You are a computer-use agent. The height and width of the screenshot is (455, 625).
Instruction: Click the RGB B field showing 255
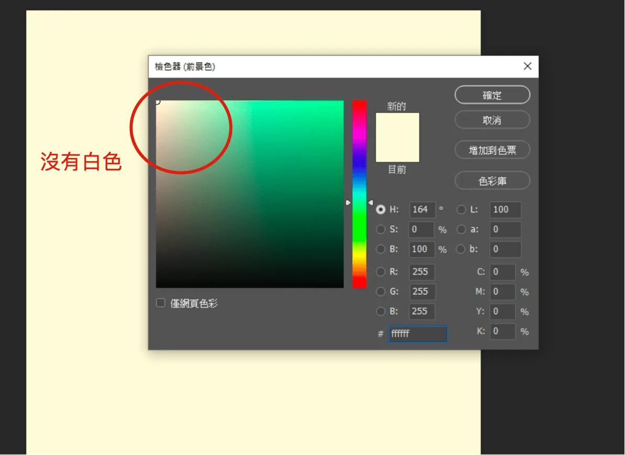[422, 311]
